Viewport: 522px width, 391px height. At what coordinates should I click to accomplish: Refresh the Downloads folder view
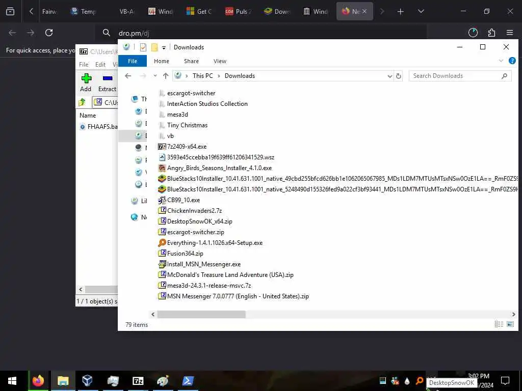tap(399, 76)
